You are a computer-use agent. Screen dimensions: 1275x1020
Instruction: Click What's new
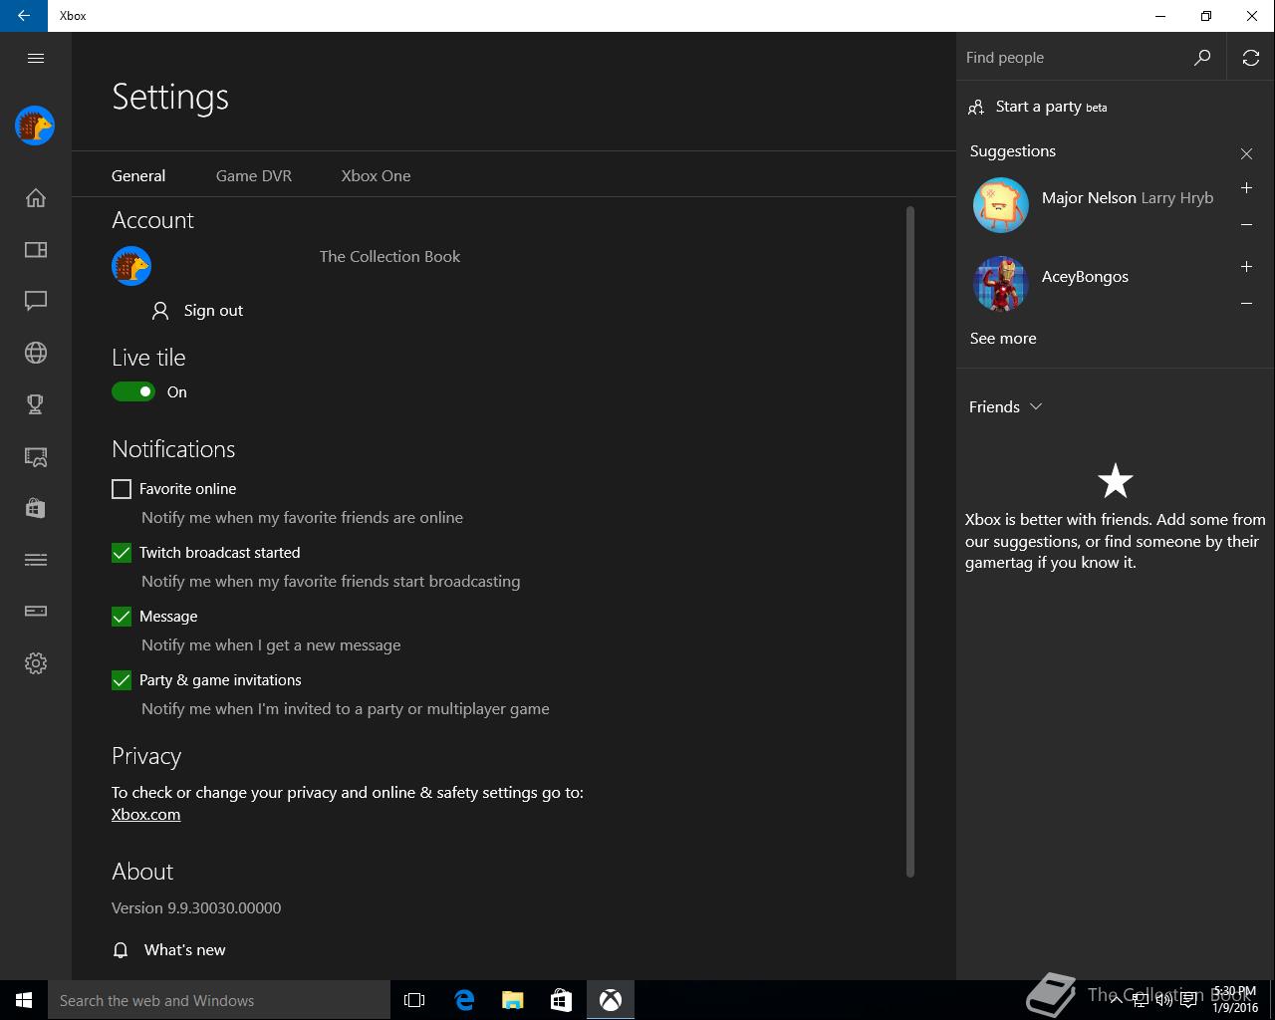pyautogui.click(x=185, y=950)
